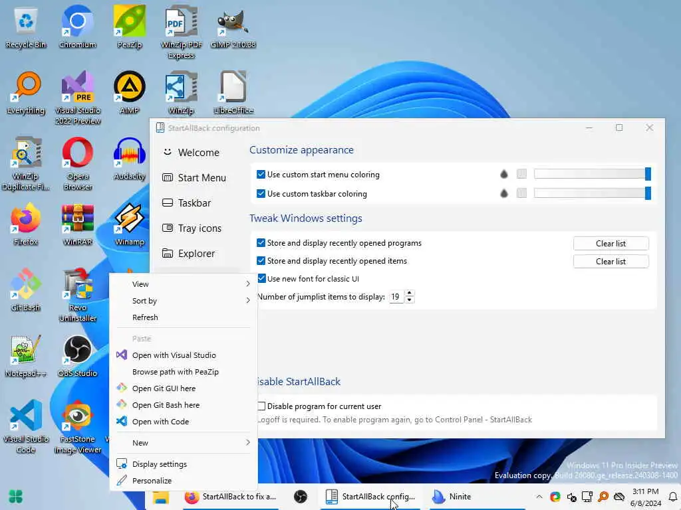Viewport: 681px width, 510px height.
Task: Open Notepad++ desktop shortcut
Action: click(26, 356)
